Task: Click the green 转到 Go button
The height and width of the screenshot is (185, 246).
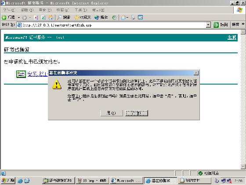Action: [x=221, y=25]
